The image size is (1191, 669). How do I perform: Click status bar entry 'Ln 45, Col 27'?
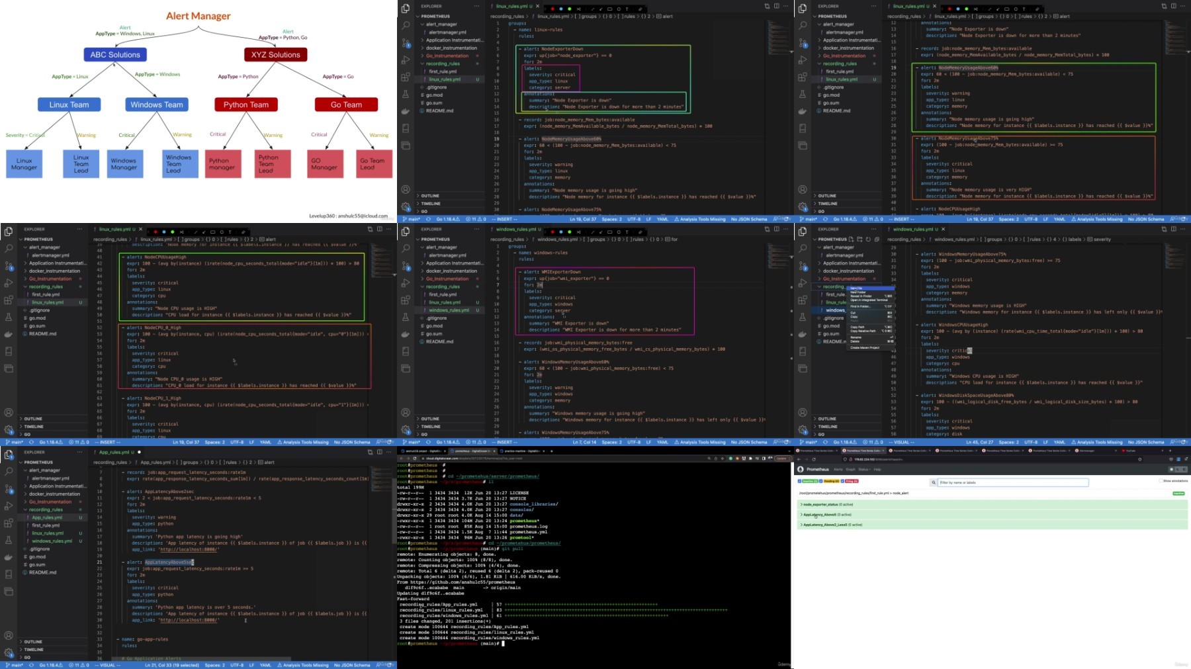tap(980, 442)
